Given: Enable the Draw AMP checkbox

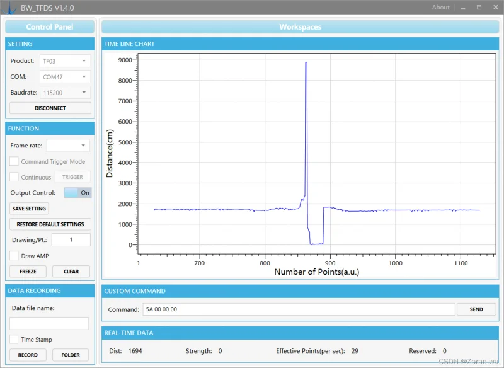Looking at the screenshot, I should coord(14,256).
